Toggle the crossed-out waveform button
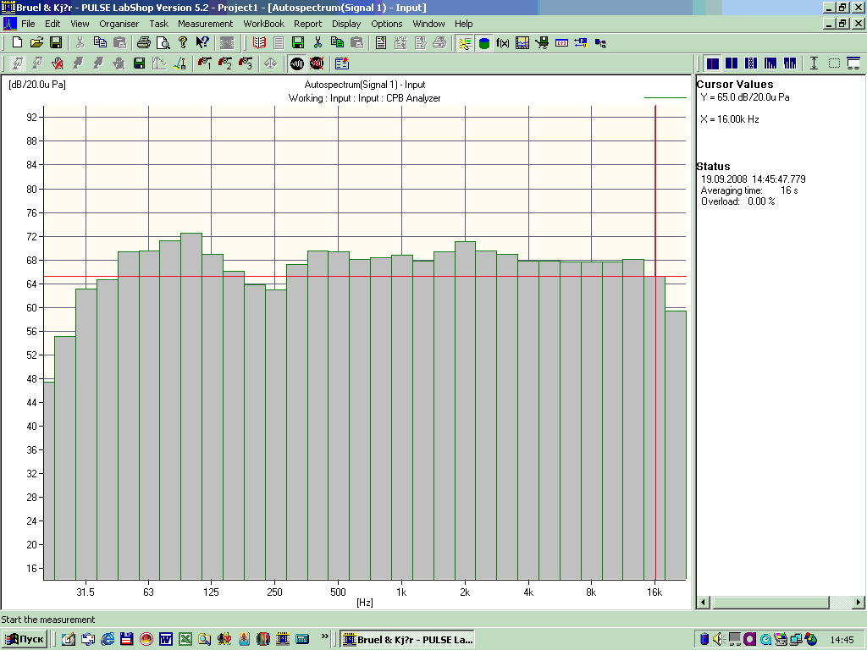The image size is (867, 650). coord(316,63)
